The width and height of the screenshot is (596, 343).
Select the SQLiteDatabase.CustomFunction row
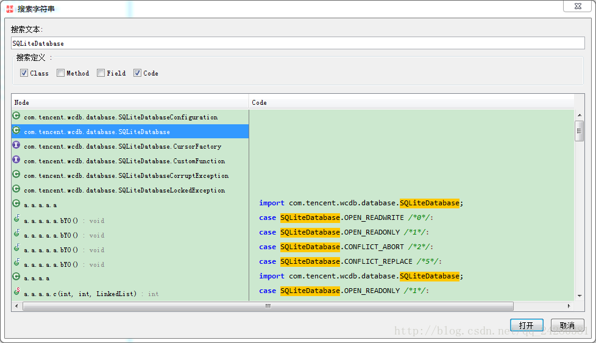(x=130, y=161)
